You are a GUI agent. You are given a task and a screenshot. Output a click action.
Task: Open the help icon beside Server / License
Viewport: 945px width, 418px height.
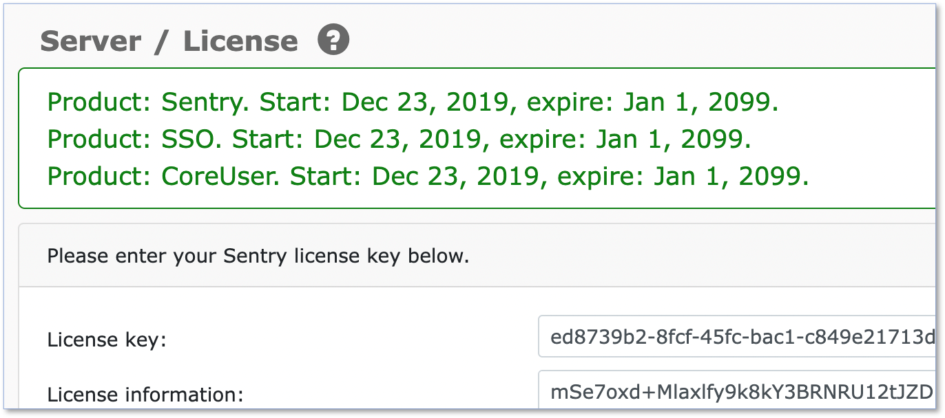click(333, 40)
